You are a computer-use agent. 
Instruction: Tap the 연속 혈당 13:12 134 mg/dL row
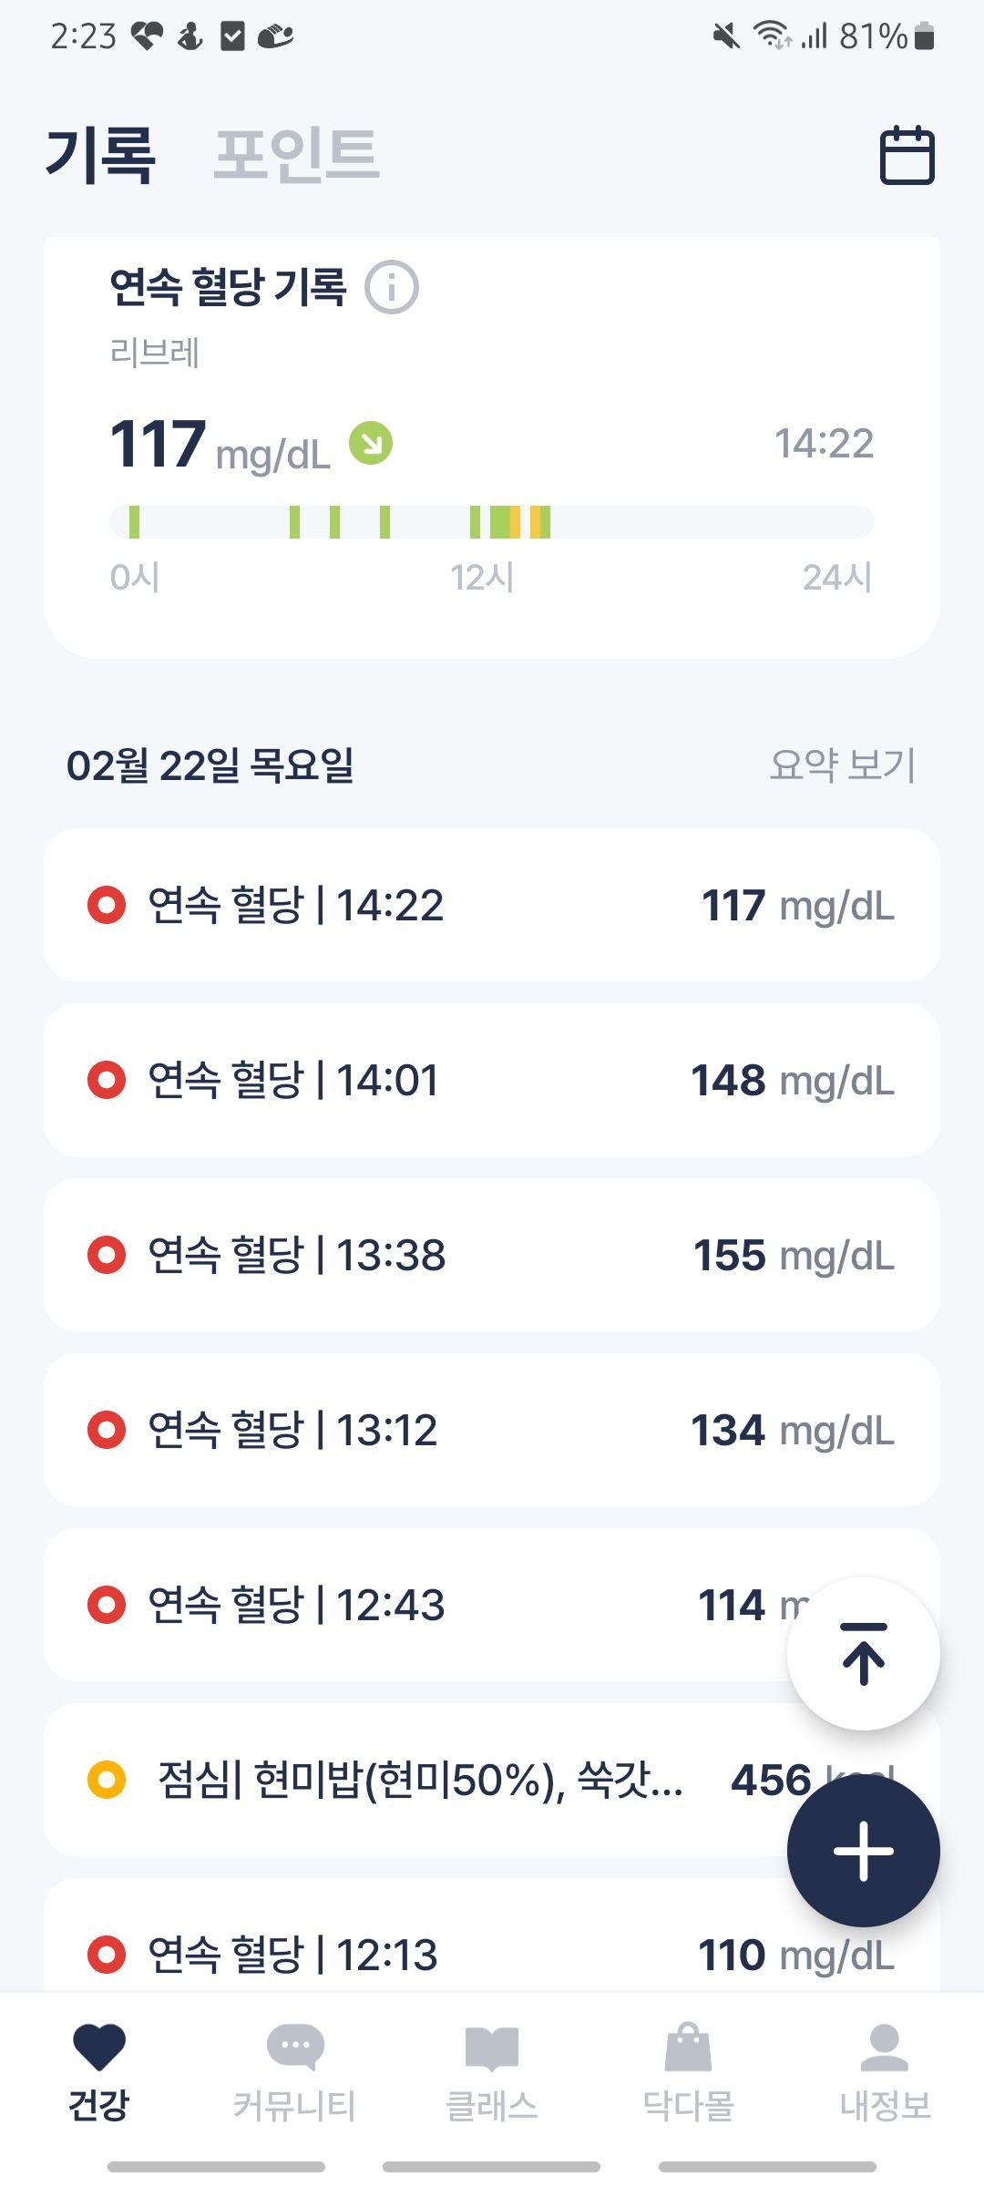click(492, 1430)
